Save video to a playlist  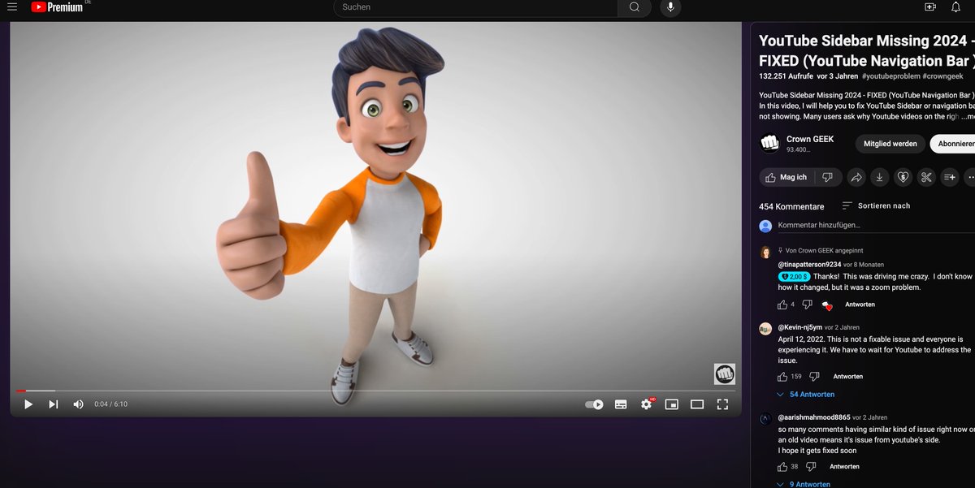[950, 177]
